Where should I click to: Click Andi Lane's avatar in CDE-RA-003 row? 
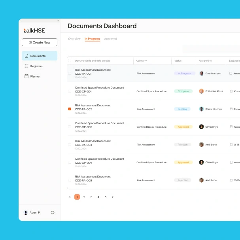(201, 144)
